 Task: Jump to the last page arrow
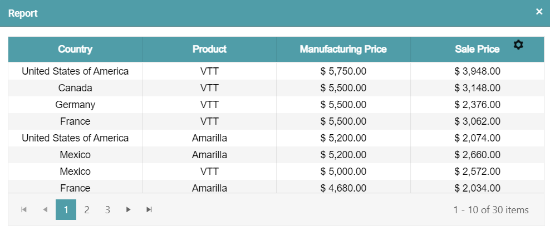(x=149, y=210)
